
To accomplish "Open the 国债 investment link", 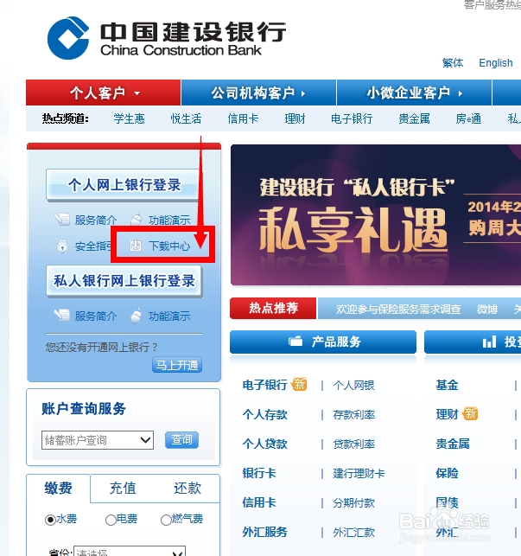I will tap(447, 502).
